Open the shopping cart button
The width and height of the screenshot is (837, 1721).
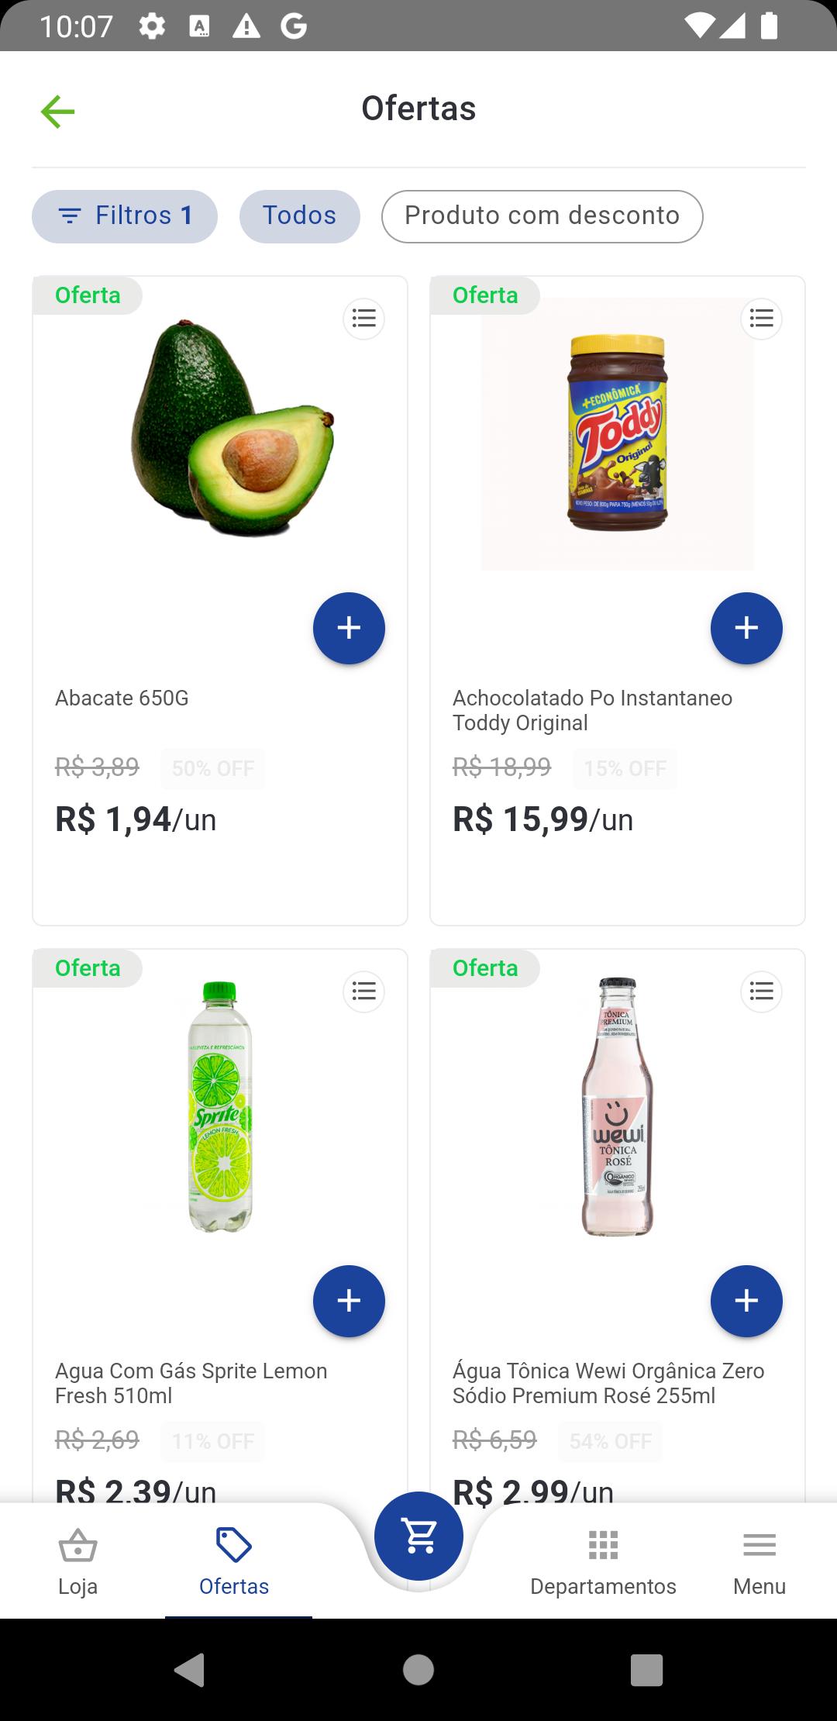[x=418, y=1536]
